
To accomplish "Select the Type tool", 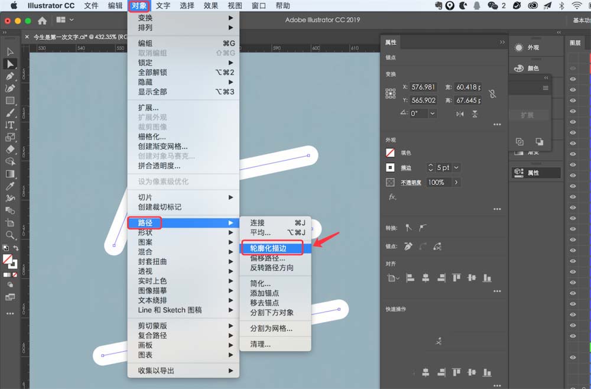I will coord(10,125).
